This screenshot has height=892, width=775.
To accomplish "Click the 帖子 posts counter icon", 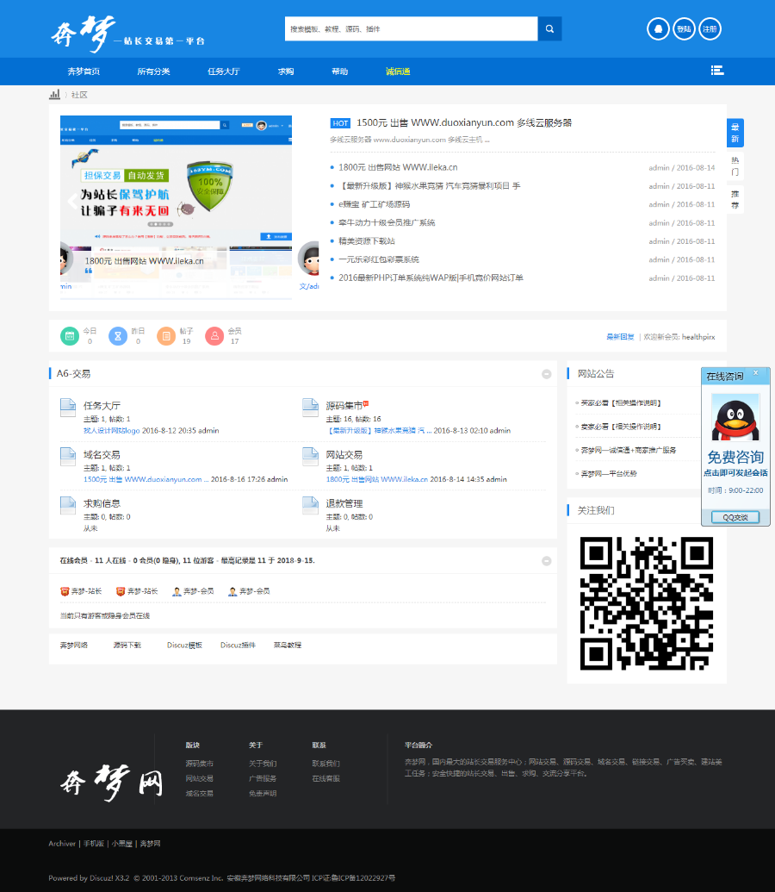I will coord(166,335).
